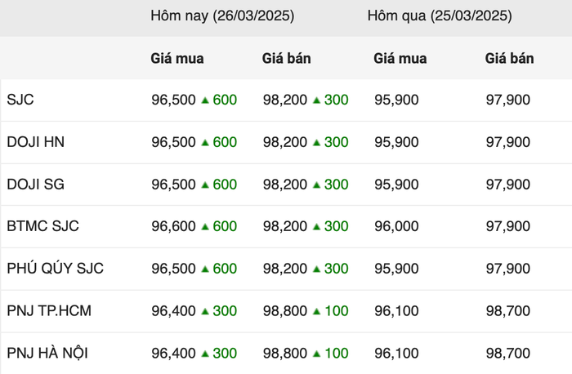The height and width of the screenshot is (374, 572).
Task: Click today's Giá mua column header
Action: tap(177, 59)
